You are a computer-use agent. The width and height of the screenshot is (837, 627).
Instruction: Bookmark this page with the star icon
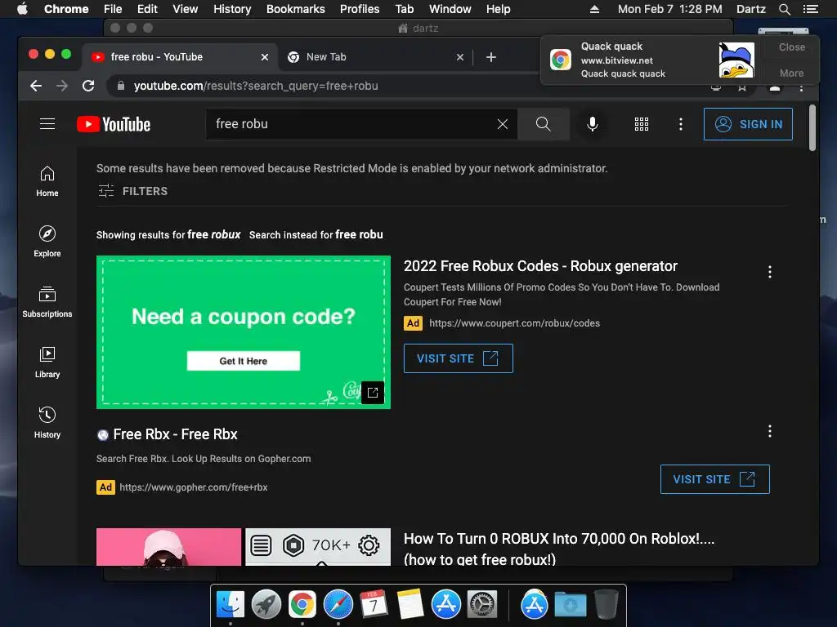[742, 87]
